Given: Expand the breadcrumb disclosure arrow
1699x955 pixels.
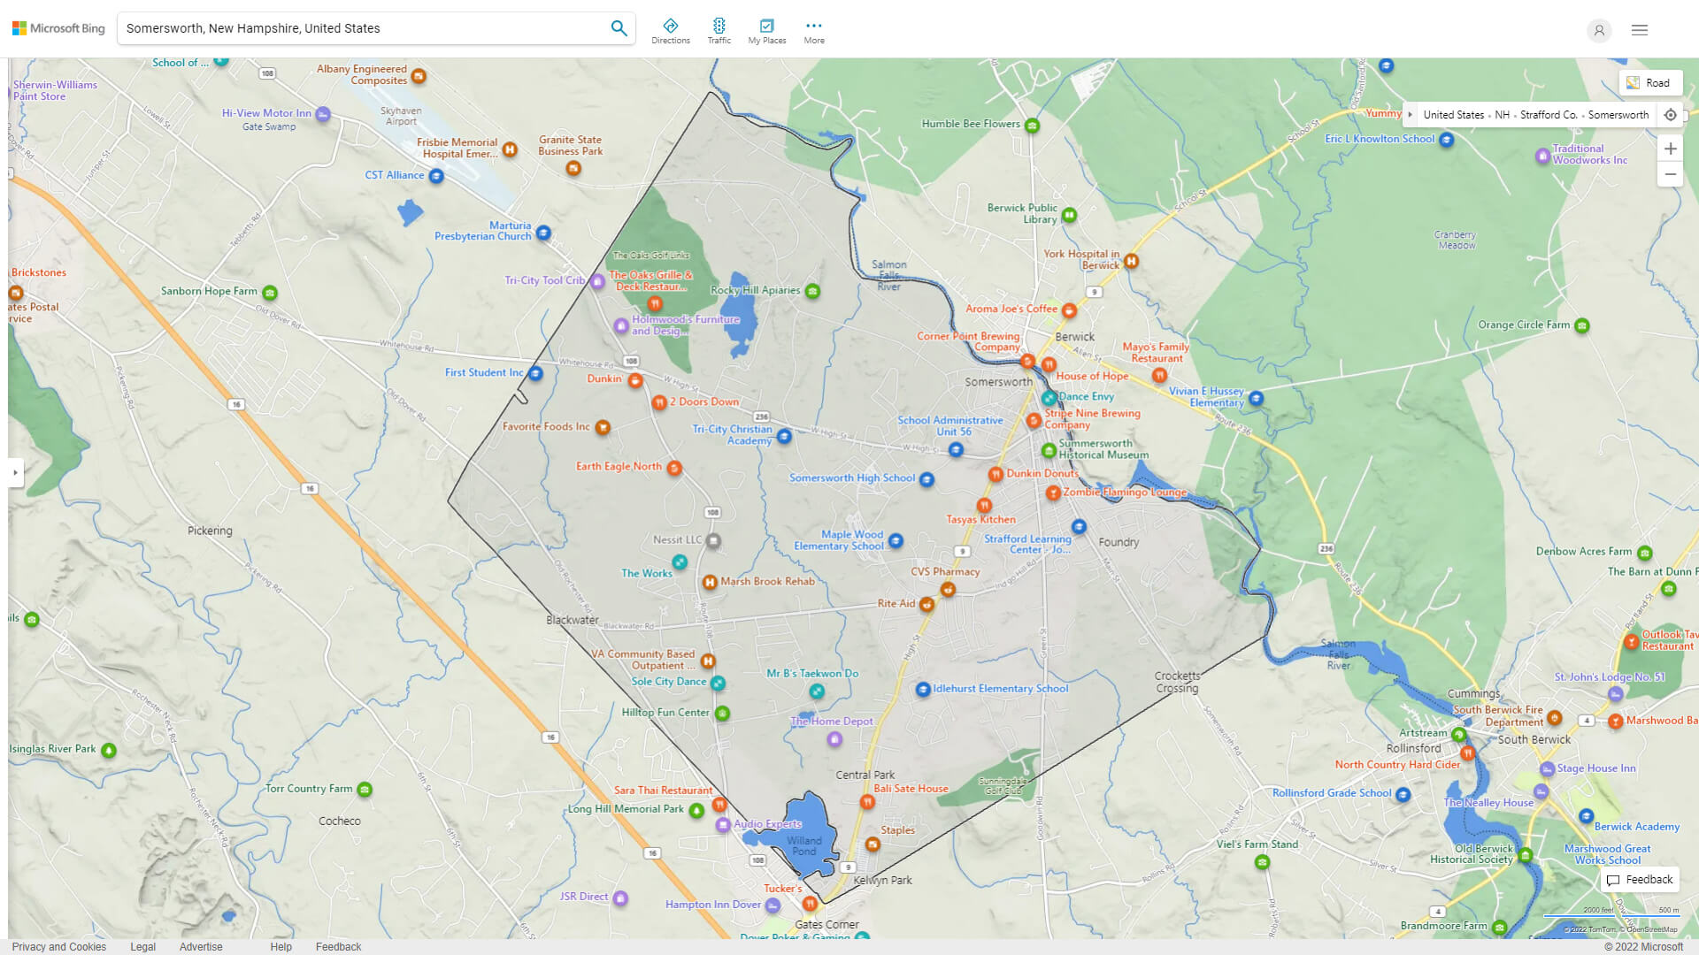Looking at the screenshot, I should point(1409,114).
